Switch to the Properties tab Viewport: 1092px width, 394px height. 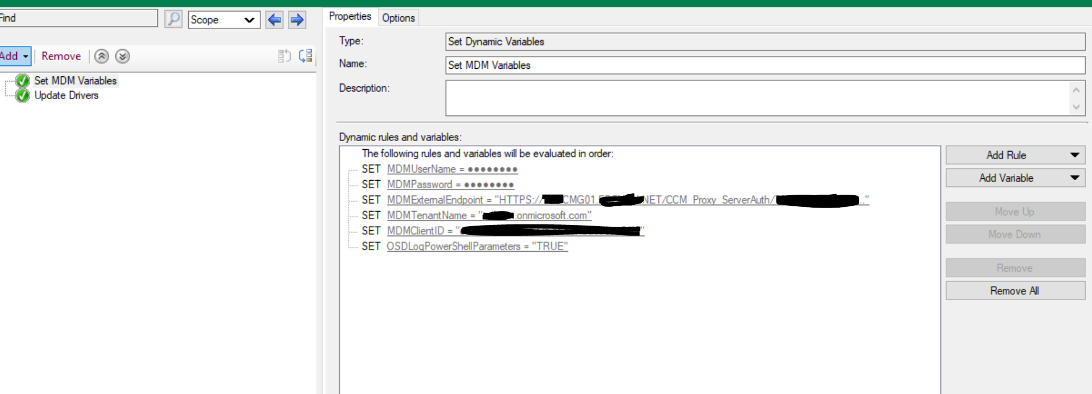pos(350,16)
